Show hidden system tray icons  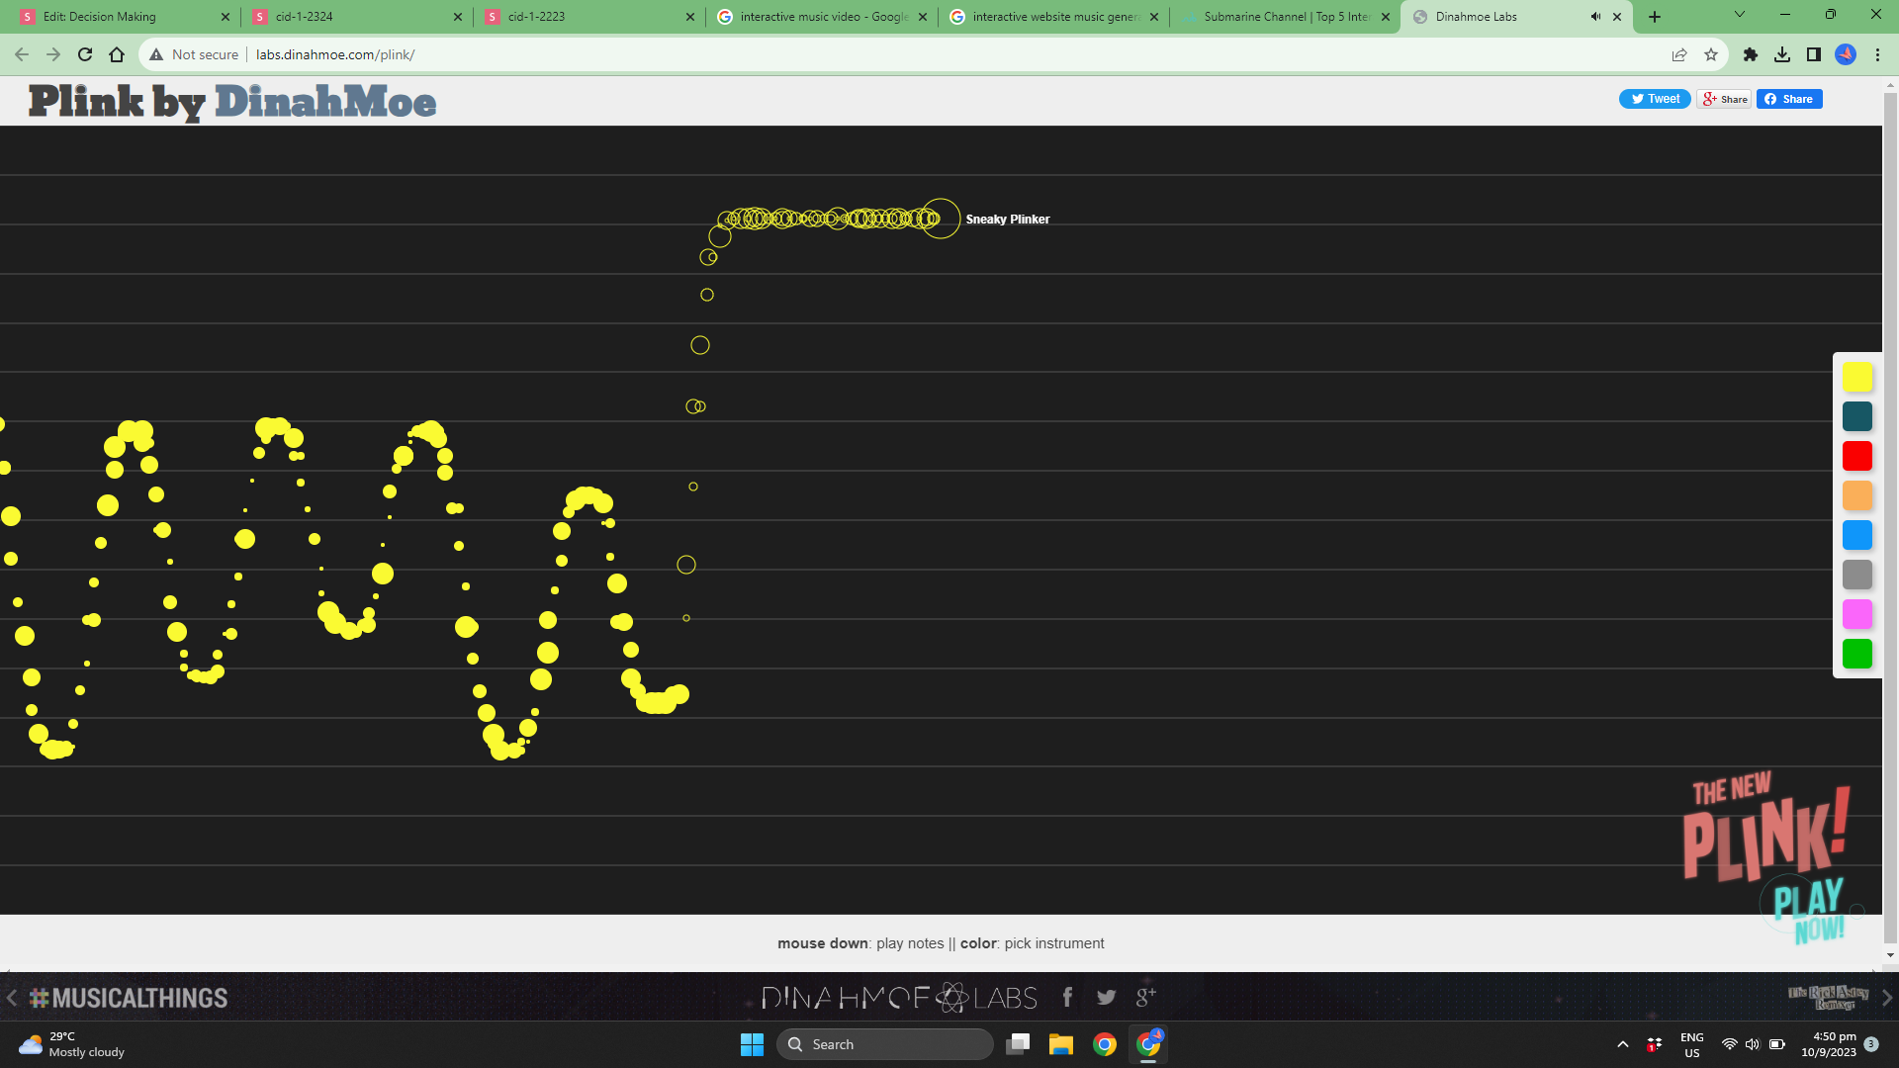click(1622, 1044)
